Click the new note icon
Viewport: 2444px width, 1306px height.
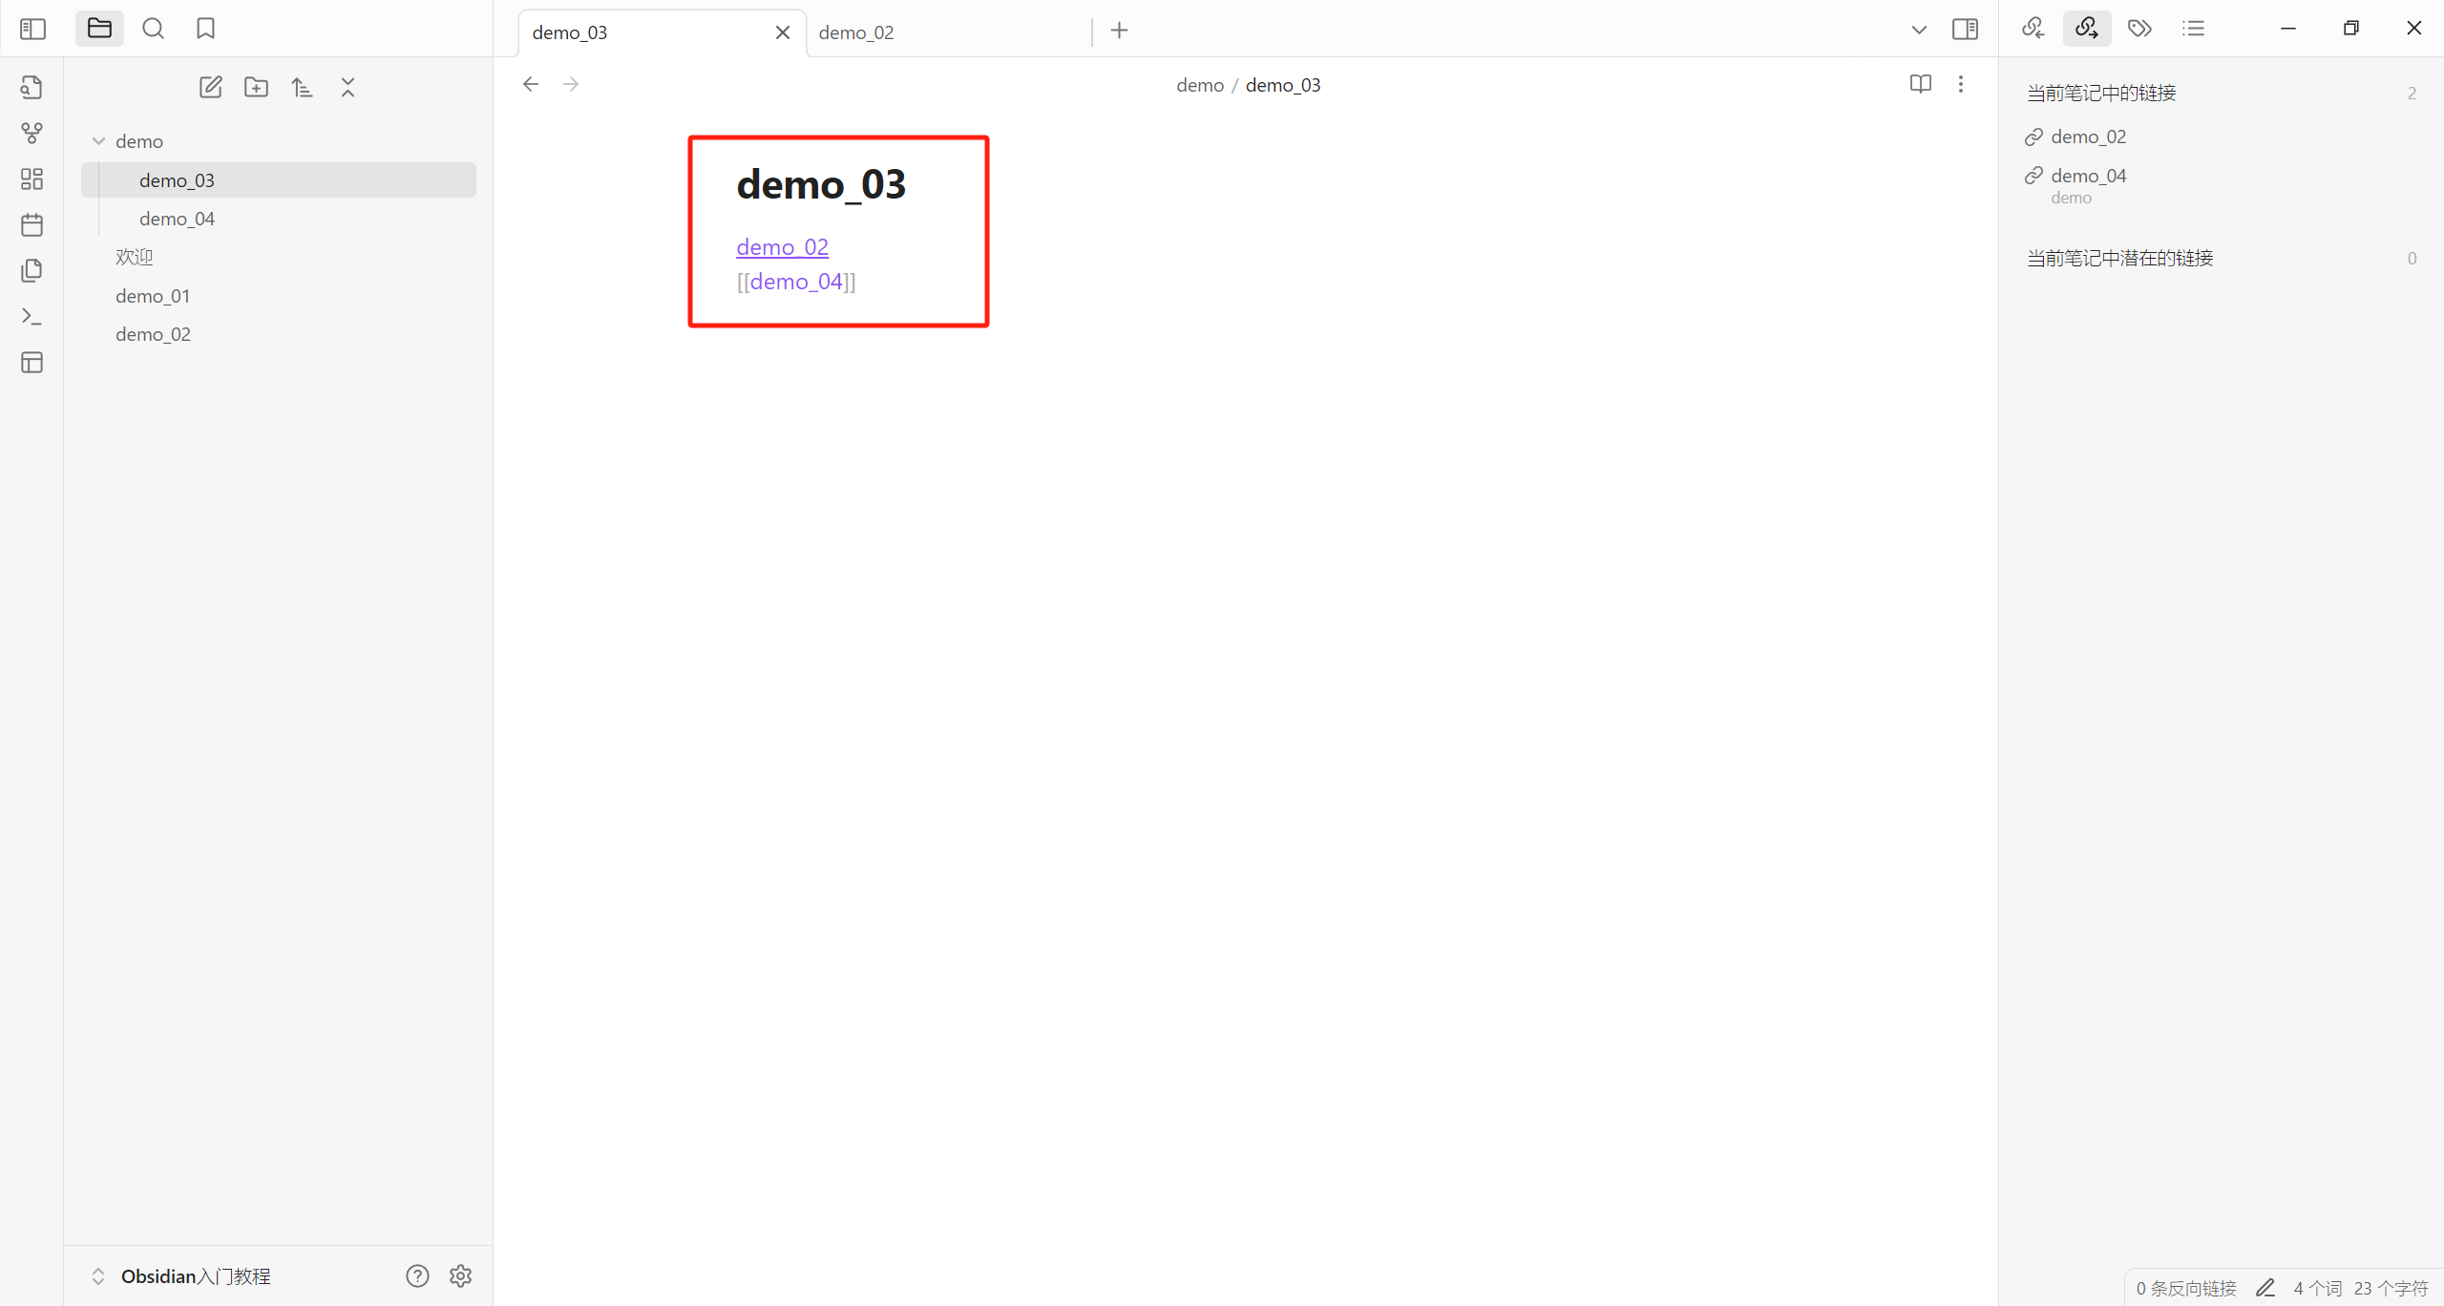tap(210, 88)
